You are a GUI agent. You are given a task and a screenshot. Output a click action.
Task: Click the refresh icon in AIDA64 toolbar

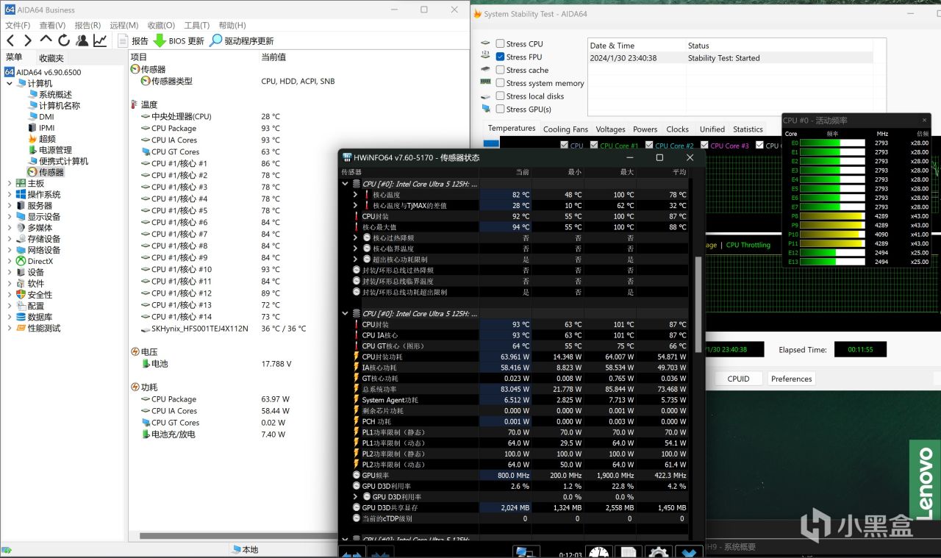click(64, 40)
